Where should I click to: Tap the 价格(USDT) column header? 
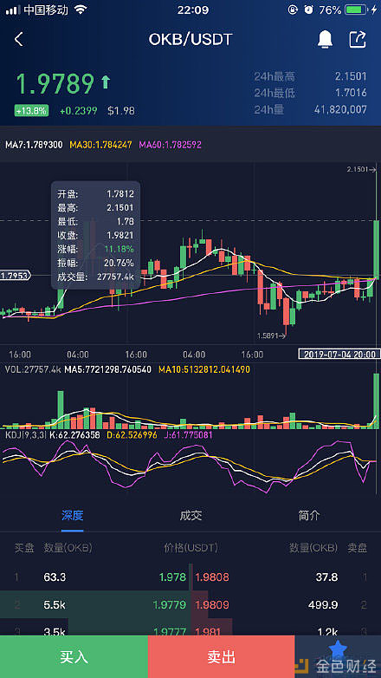click(190, 548)
